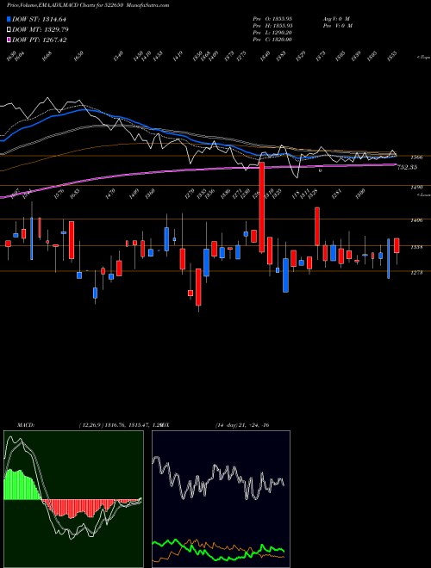Click the 752.33 label on the magenta line
The height and width of the screenshot is (568, 431).
click(407, 167)
